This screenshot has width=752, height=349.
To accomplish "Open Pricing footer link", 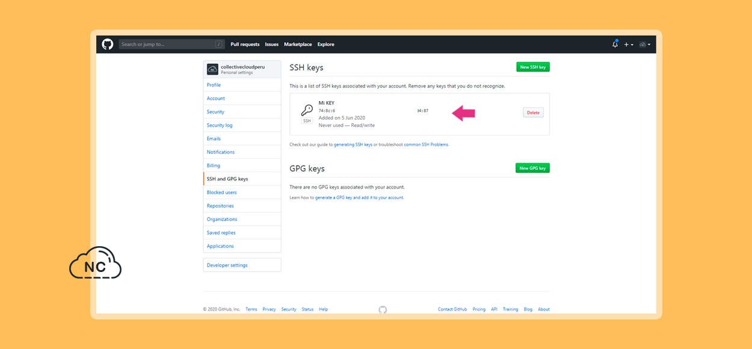I will [479, 309].
